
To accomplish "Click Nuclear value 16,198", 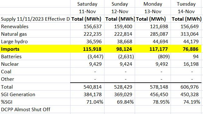I will click(191, 64).
